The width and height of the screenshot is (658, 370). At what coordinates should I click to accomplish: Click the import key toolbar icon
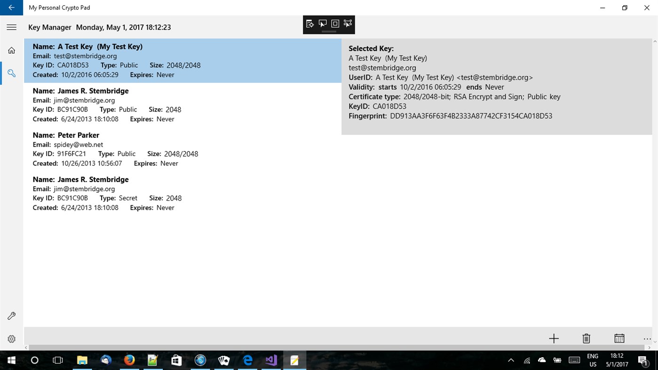point(309,23)
